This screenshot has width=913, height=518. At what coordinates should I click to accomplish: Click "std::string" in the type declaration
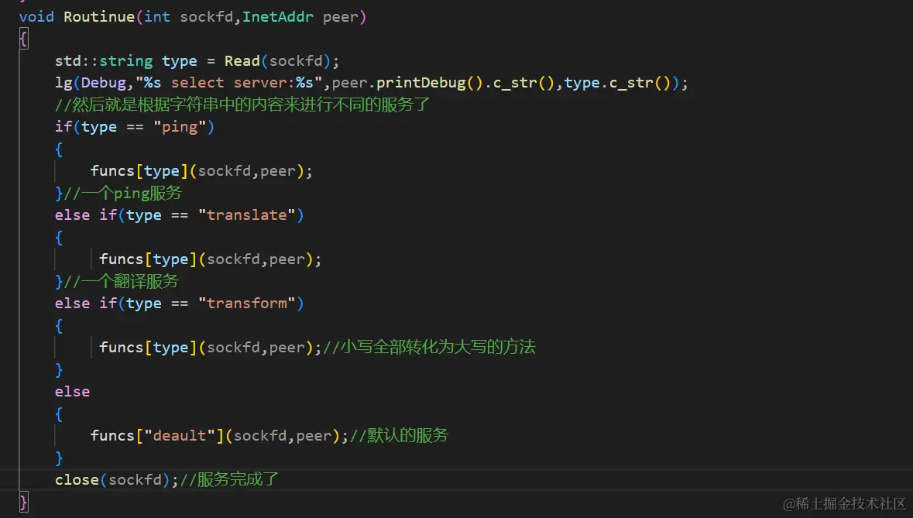[104, 61]
